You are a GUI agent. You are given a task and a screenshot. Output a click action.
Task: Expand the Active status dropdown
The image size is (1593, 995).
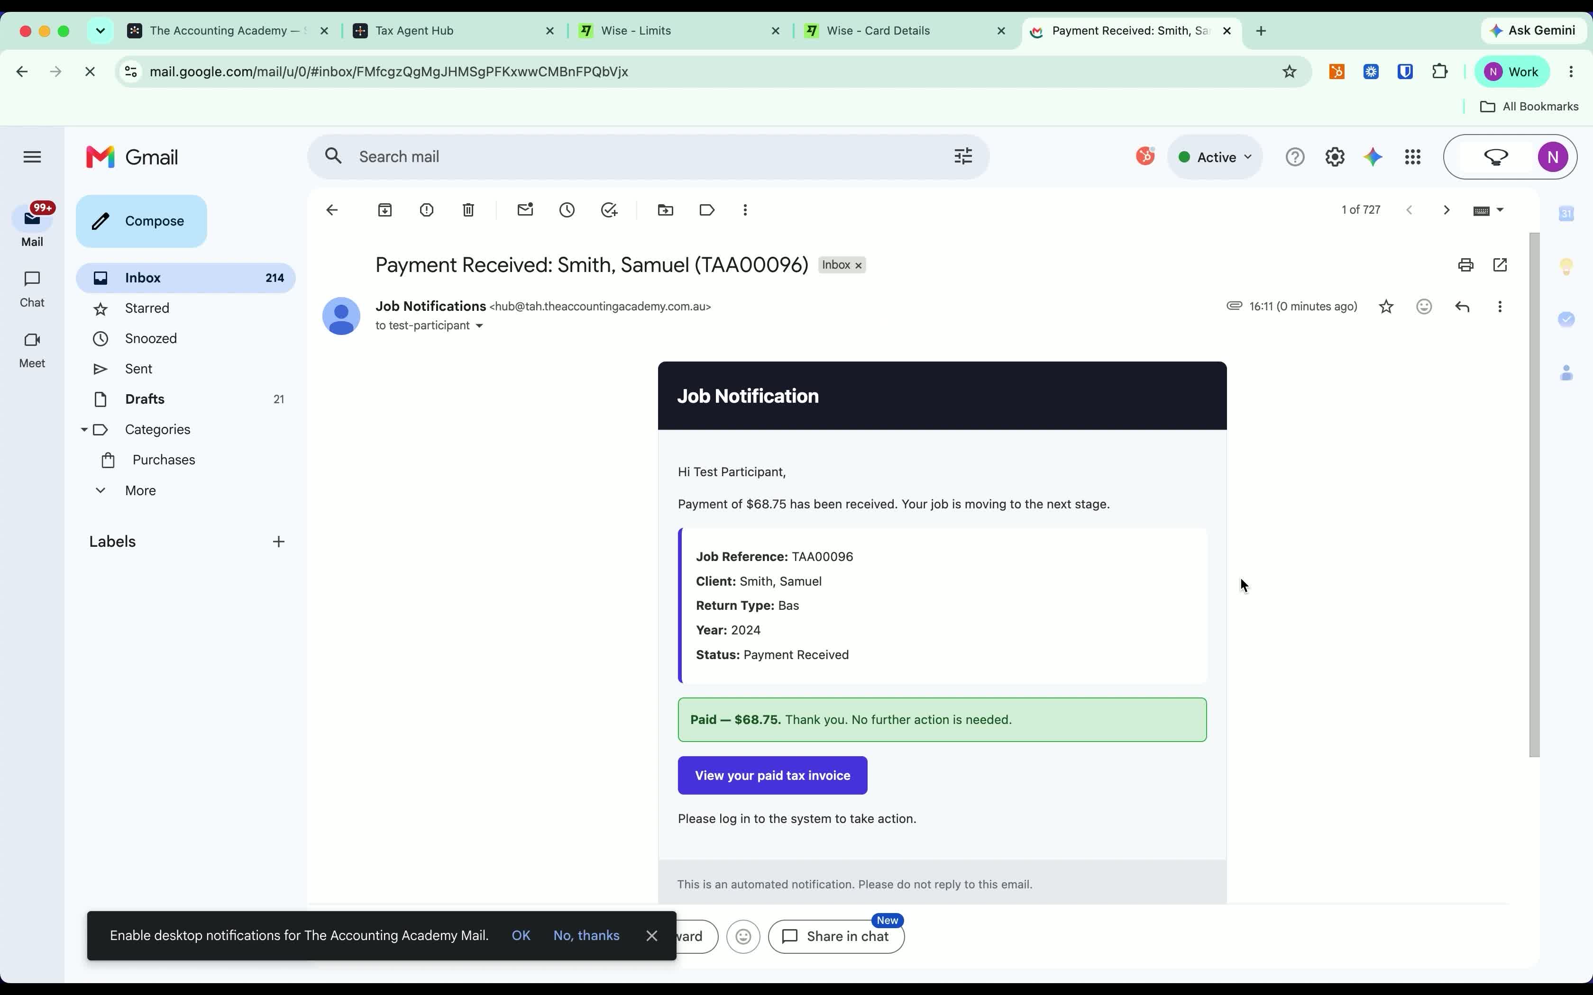click(x=1215, y=157)
